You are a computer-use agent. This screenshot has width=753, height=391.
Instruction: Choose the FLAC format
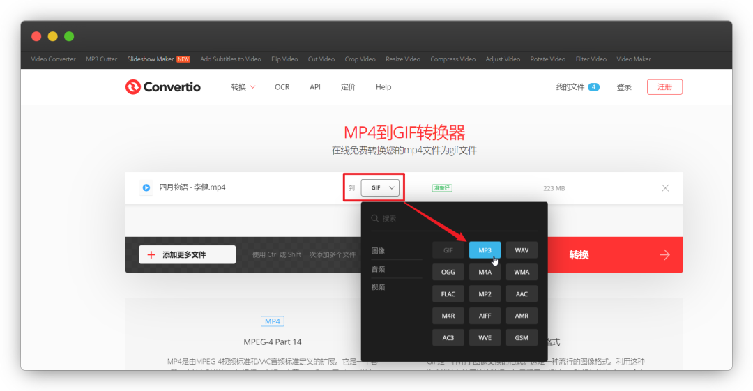coord(448,294)
